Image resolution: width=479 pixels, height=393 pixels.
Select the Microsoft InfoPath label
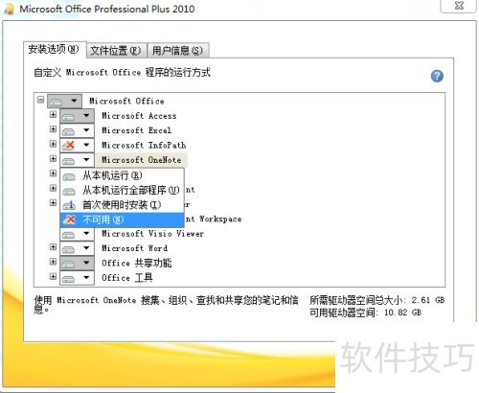[144, 145]
